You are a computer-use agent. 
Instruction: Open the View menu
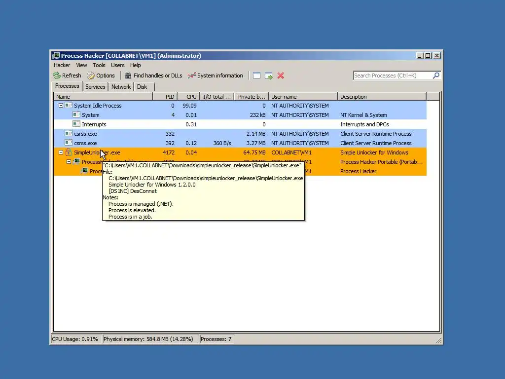click(x=81, y=65)
